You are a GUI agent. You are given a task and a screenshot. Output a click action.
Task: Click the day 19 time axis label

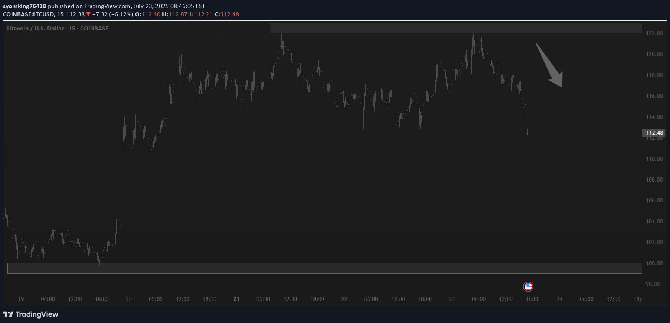(x=21, y=299)
